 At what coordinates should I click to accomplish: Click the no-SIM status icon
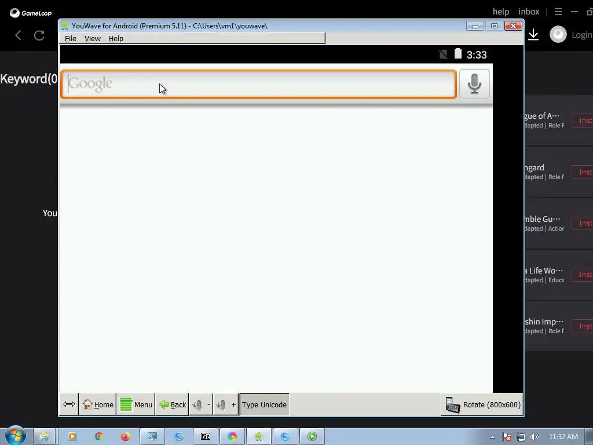click(x=443, y=54)
